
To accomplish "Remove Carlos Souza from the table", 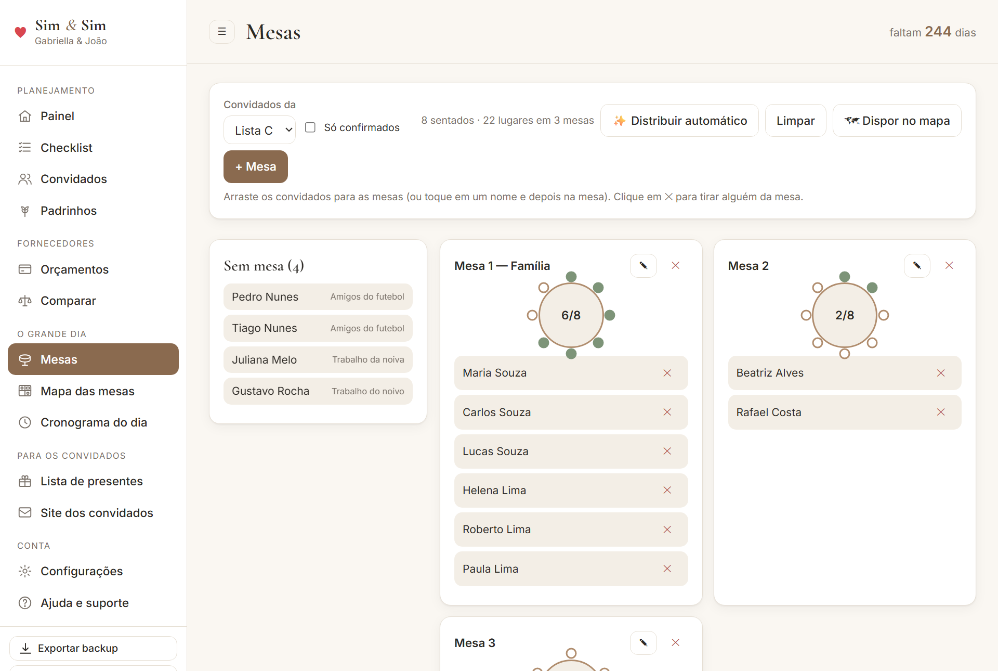I will coord(667,412).
